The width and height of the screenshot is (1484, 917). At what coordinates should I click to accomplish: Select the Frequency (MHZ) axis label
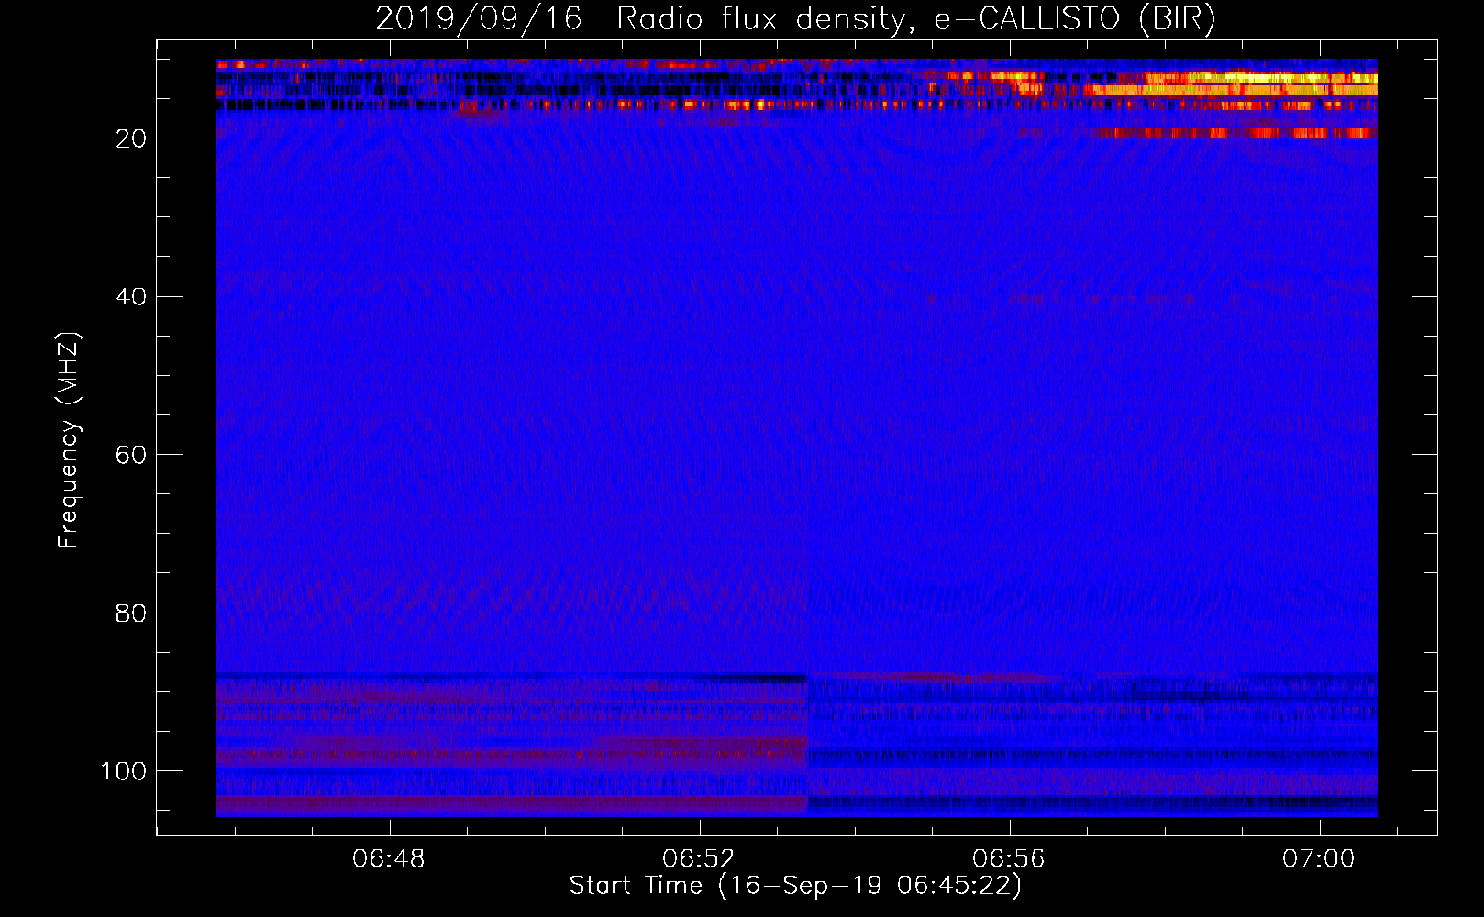coord(69,440)
